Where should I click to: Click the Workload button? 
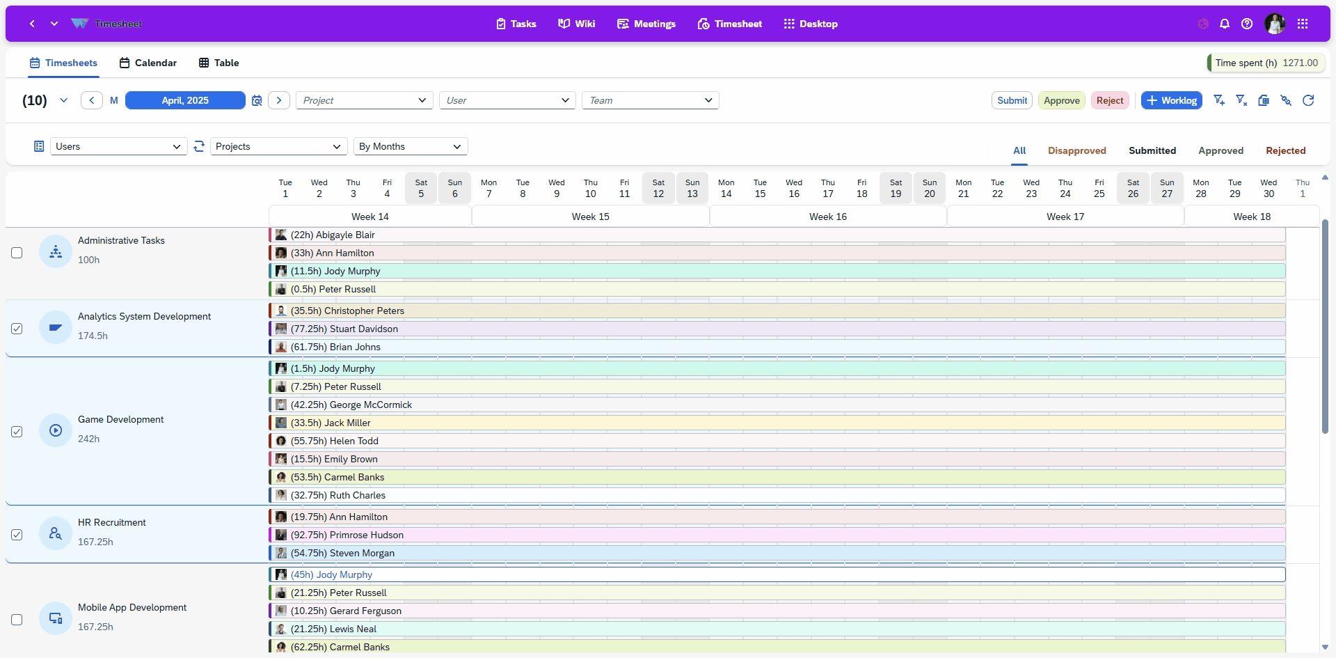(x=1171, y=100)
